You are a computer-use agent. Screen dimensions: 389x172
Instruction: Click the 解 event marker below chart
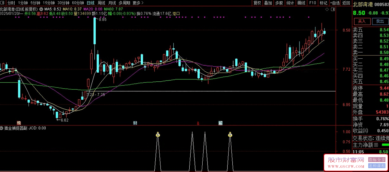(220, 123)
